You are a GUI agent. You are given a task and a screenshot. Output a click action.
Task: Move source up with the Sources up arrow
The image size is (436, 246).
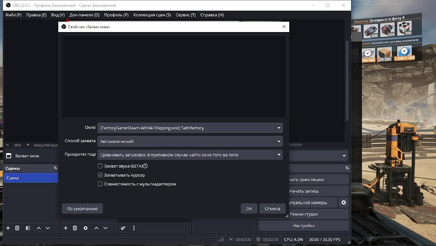pos(97,228)
